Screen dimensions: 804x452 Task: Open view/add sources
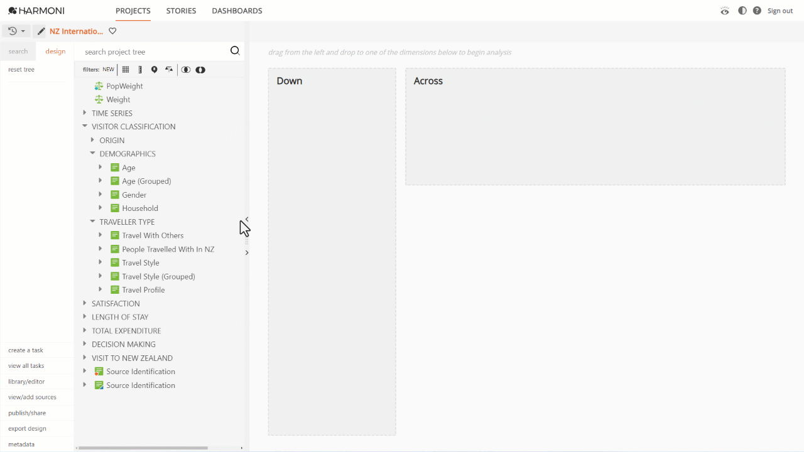pos(32,397)
